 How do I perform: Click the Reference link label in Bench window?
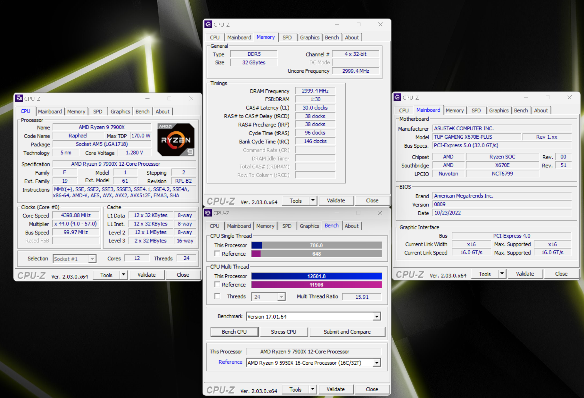coord(230,362)
